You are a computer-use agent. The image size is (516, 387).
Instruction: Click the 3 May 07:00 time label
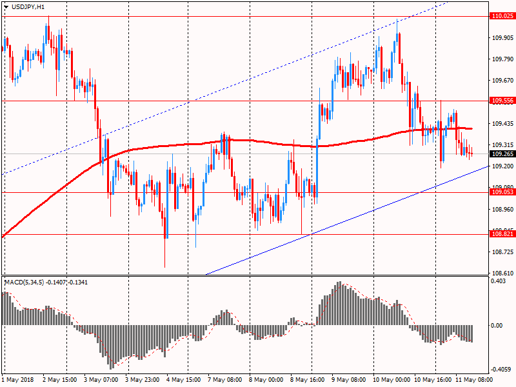click(101, 380)
